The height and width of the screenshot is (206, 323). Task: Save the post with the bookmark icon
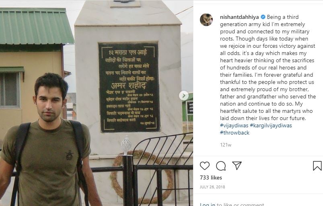pos(317,166)
